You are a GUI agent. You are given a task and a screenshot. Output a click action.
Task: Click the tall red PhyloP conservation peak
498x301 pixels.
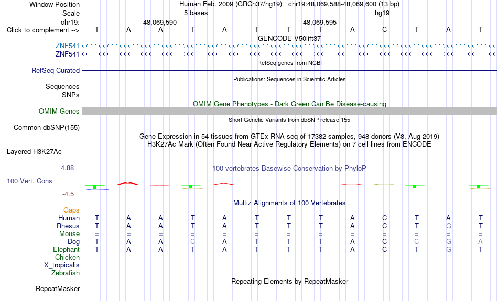coord(128,183)
